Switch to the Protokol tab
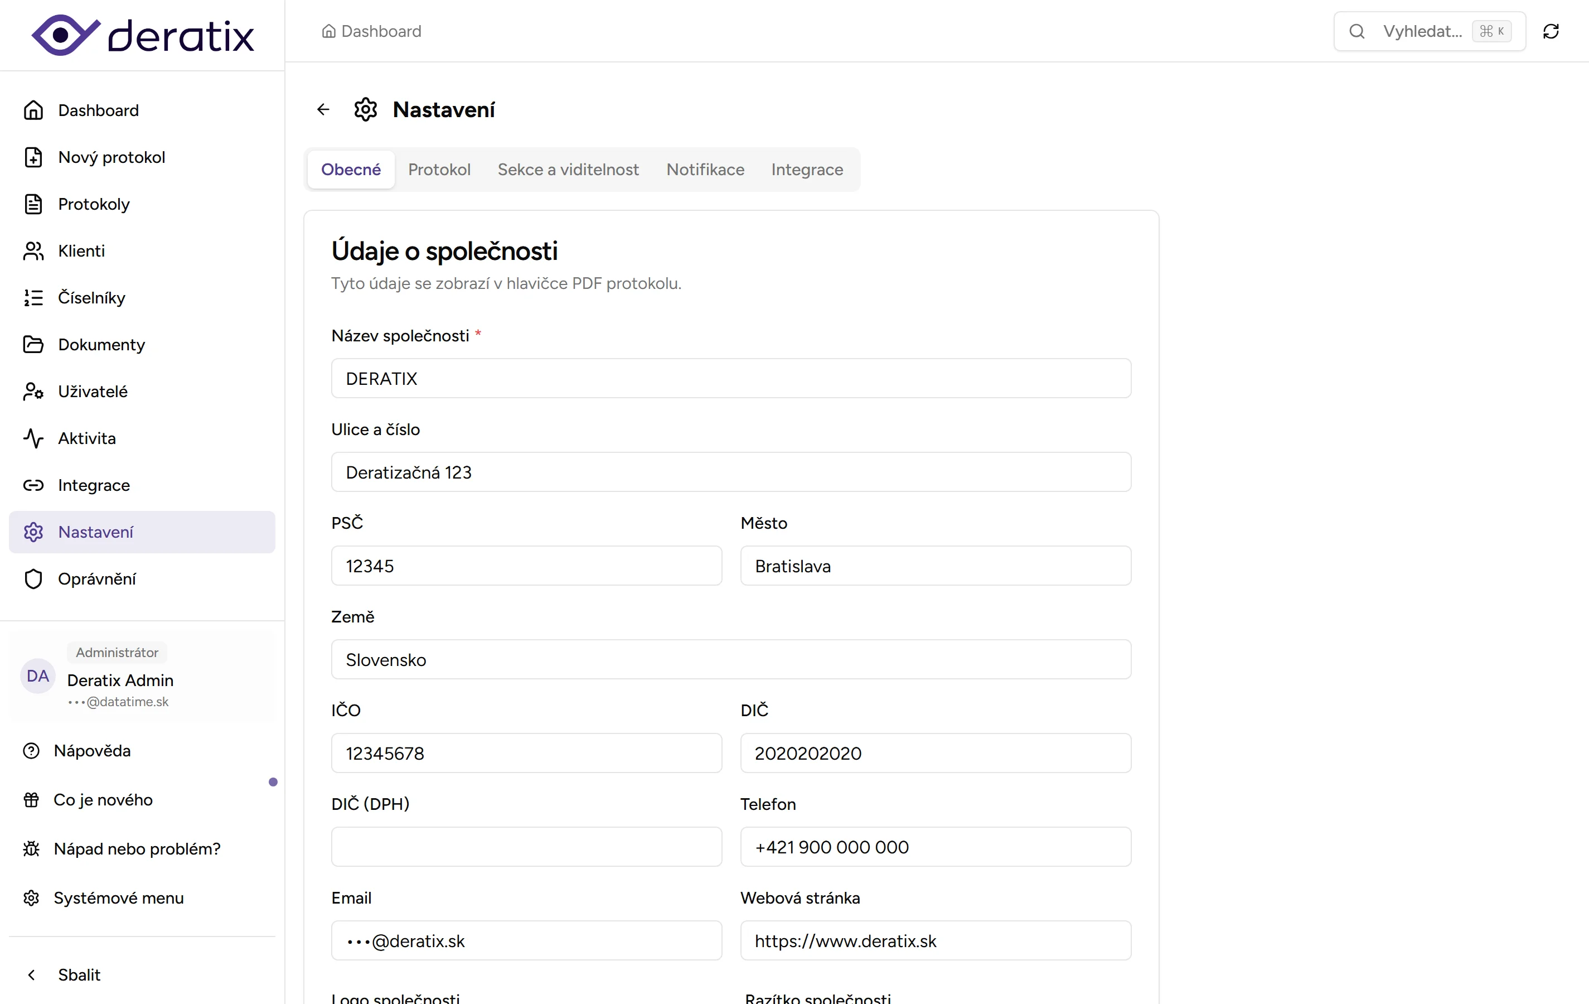This screenshot has width=1589, height=1004. 439,170
